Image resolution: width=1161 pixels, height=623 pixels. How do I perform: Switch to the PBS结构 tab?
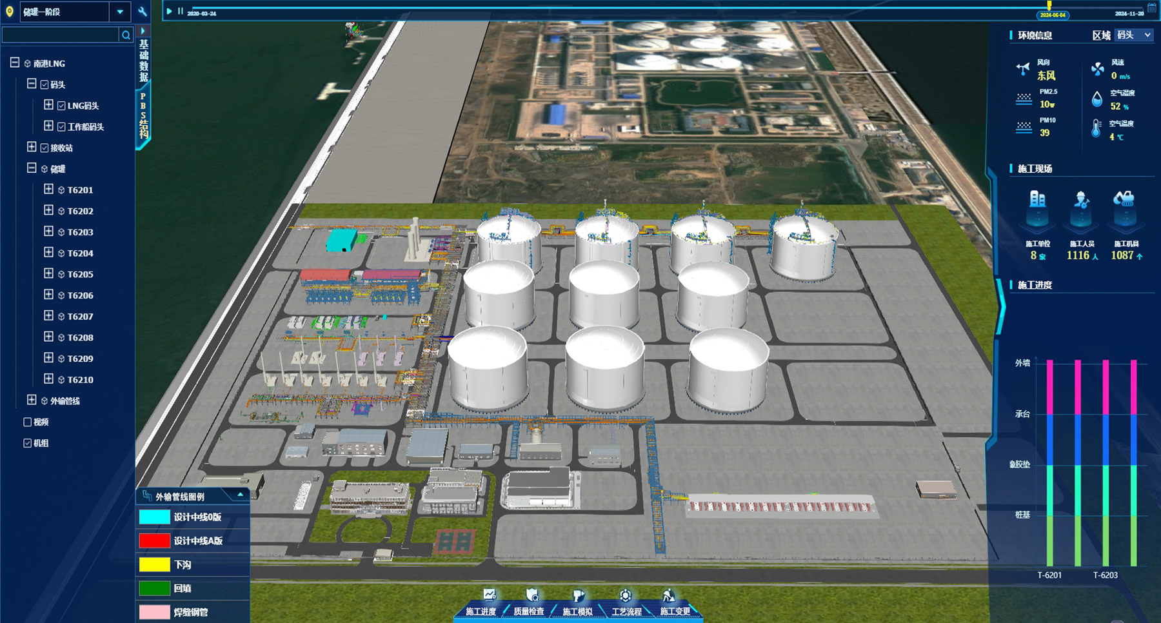pyautogui.click(x=143, y=116)
